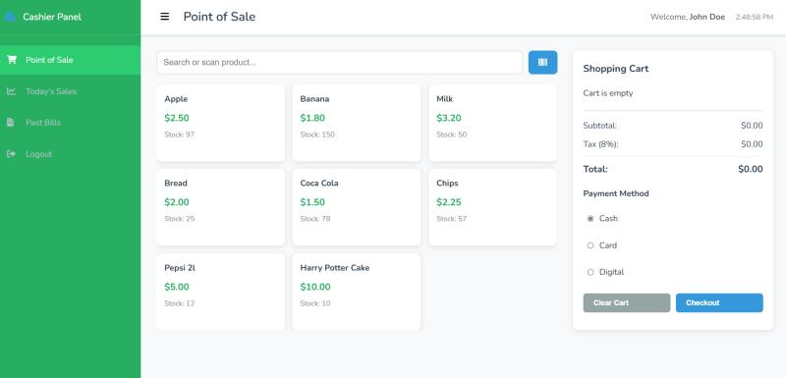Click the Clear Cart button
Viewport: 786px width, 378px height.
pyautogui.click(x=627, y=303)
